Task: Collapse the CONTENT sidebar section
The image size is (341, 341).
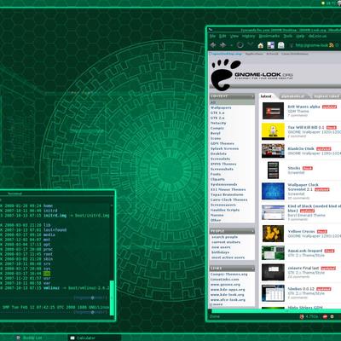Action: point(252,96)
